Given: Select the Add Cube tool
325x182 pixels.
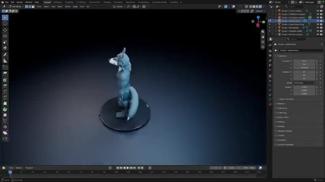Looking at the screenshot, I should click(5, 67).
